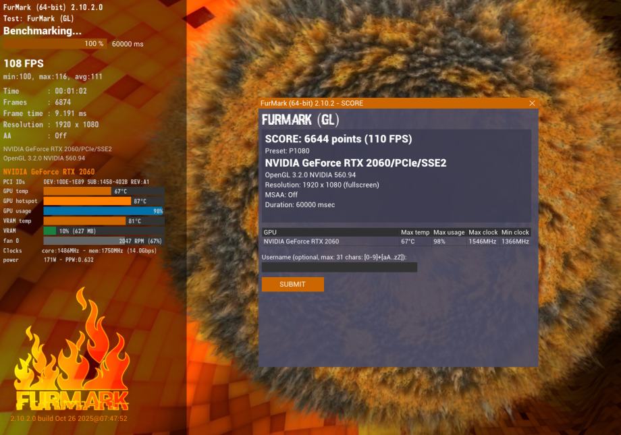This screenshot has height=435, width=621.
Task: Click the Time value '00:01:02'
Action: [71, 91]
